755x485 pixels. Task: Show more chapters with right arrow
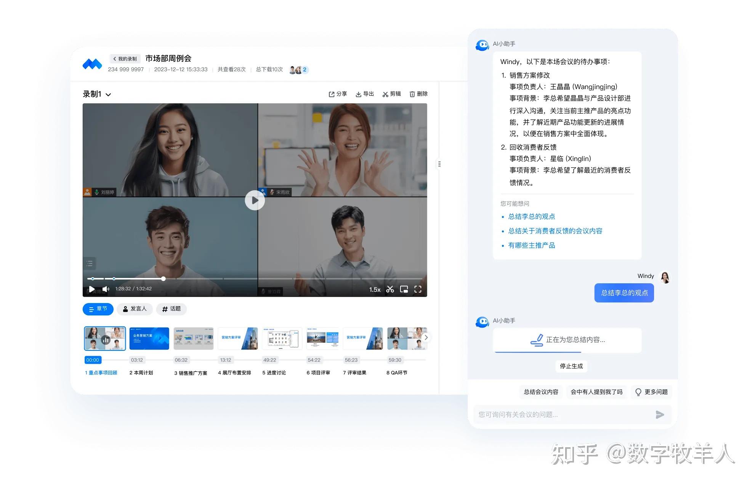point(426,337)
